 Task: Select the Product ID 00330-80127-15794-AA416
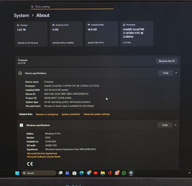(x=58, y=98)
